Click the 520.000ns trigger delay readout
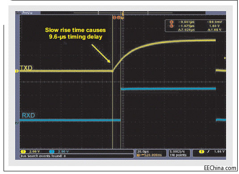 [149, 155]
